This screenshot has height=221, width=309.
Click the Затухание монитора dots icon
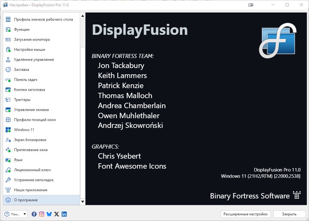8,39
